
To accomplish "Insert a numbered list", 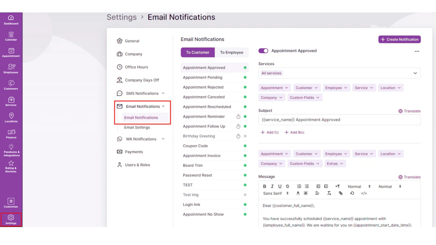I will pos(299,186).
